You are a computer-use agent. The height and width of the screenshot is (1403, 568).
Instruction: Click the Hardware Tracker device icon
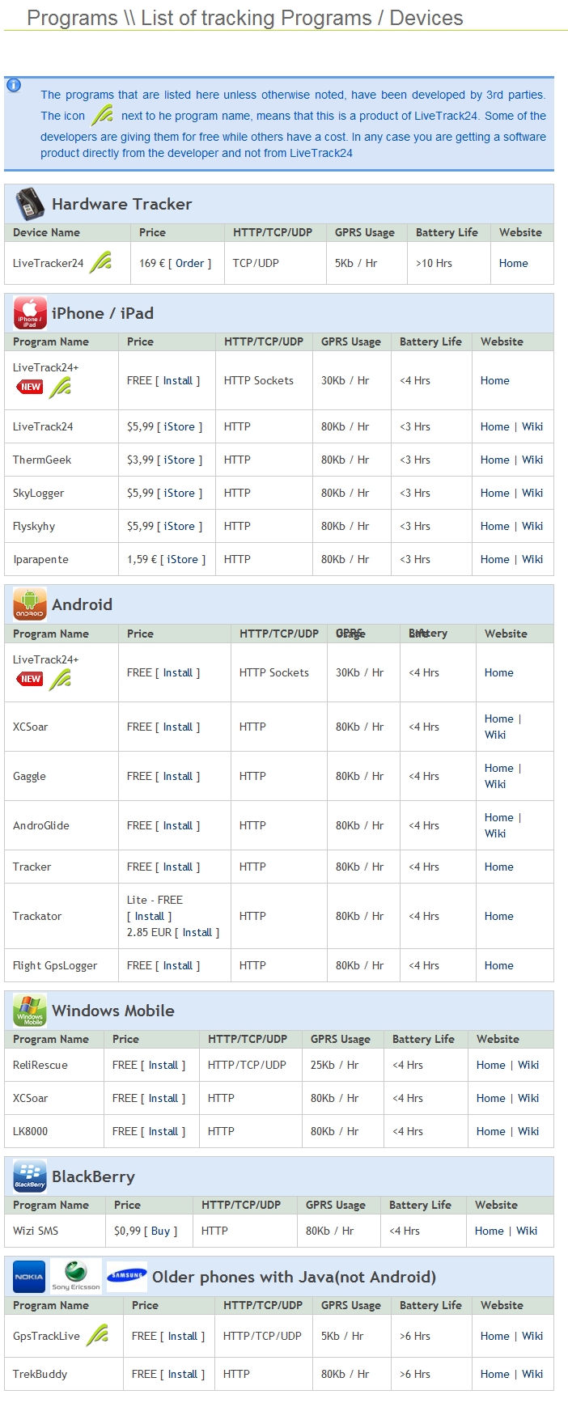[29, 204]
